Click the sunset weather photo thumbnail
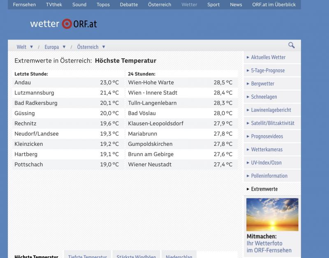 click(272, 214)
